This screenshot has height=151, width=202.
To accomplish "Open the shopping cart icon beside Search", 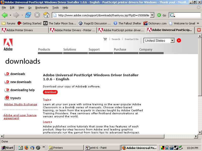I will tap(105, 39).
